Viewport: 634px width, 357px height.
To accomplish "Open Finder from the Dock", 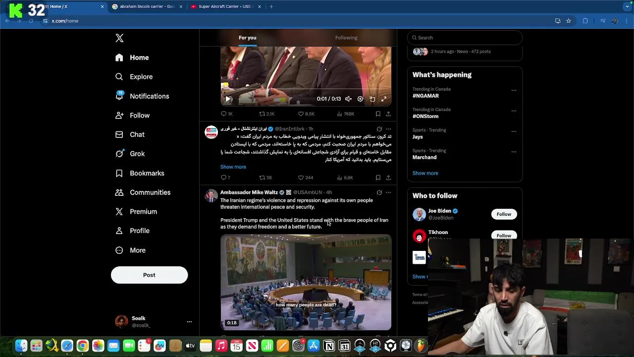I will coord(21,346).
